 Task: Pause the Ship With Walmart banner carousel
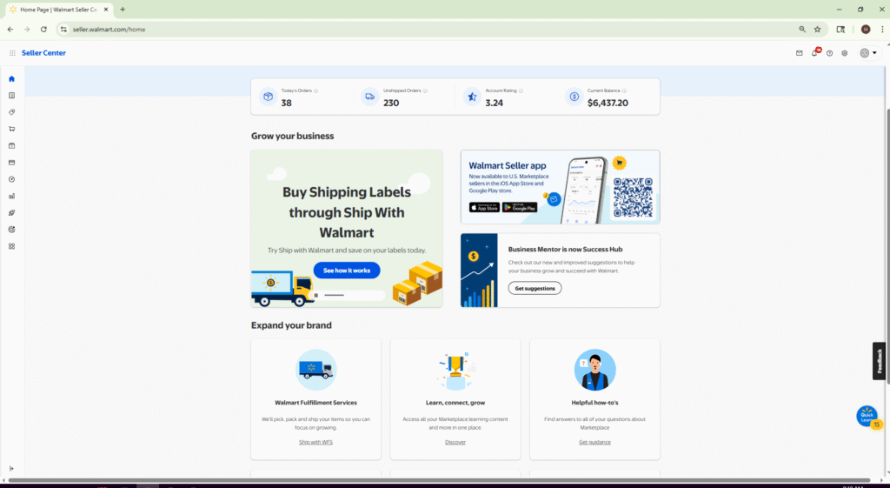316,295
